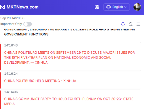Click the Sep 29 14:20:38 date
This screenshot has width=144, height=109.
tap(12, 18)
